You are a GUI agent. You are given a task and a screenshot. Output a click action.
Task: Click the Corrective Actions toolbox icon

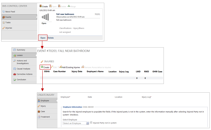pos(14,74)
